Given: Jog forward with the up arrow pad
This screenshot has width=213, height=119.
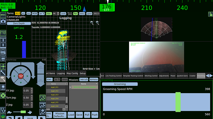Looking at the screenshot, I should [x=21, y=69].
